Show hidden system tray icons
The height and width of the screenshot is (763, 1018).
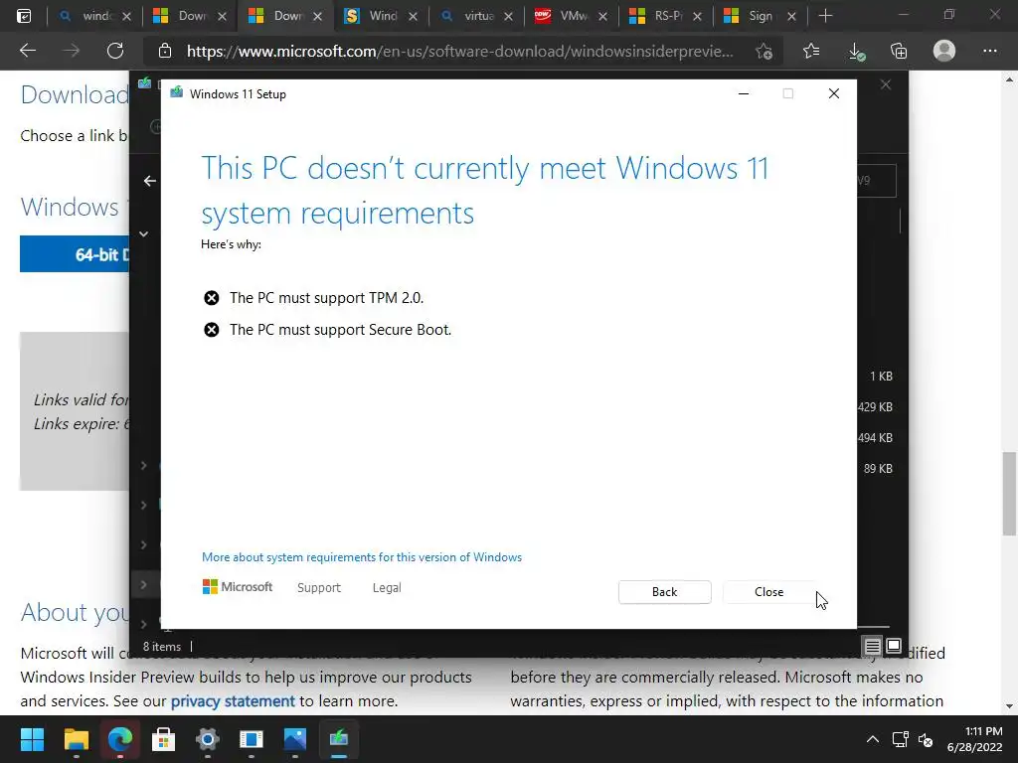pos(873,739)
